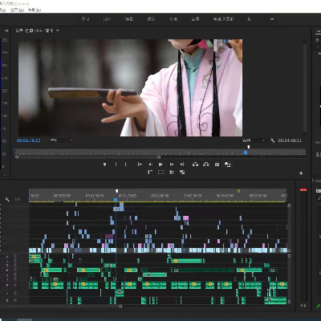Add a marker in the Program Monitor
Viewport: 321px width, 321px height.
click(104, 165)
